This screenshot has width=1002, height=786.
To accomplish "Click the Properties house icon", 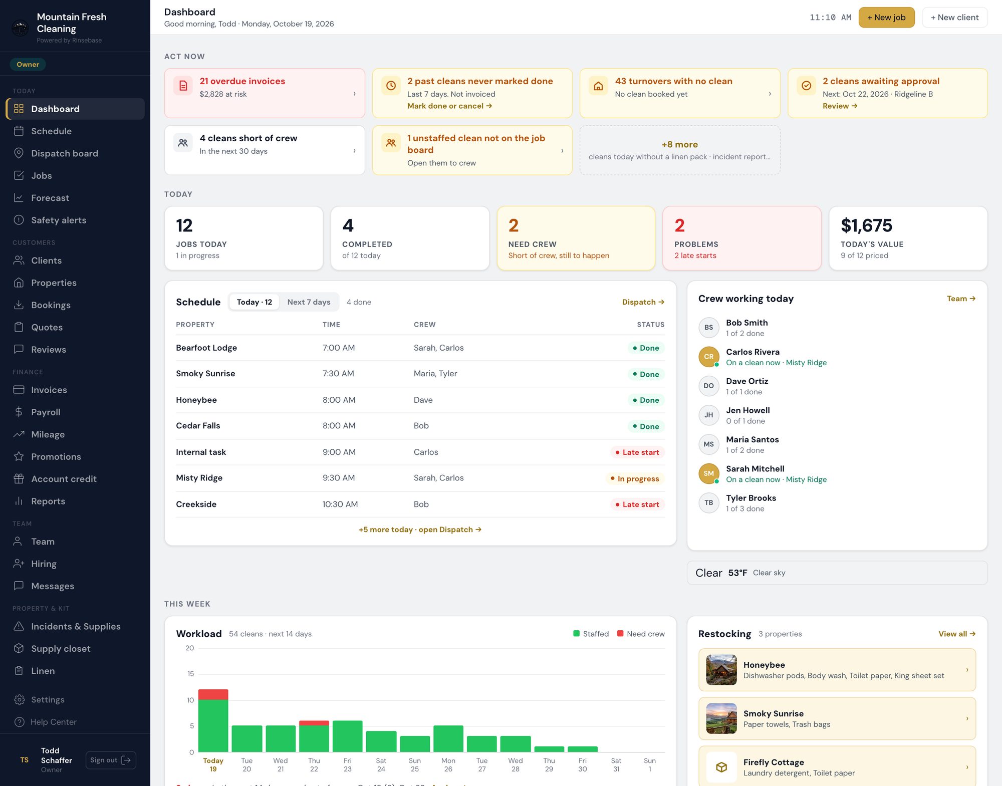I will pos(19,283).
